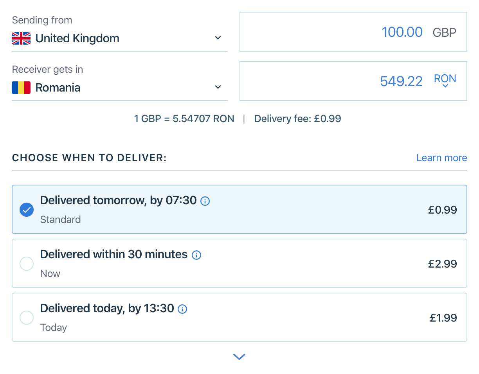
Task: Click the £2.99 price for Now delivery
Action: tap(443, 264)
